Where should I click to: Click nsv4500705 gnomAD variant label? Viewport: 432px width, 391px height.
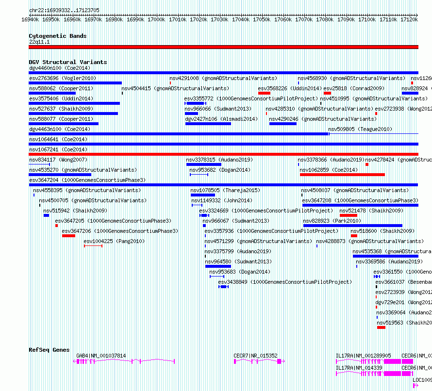pyautogui.click(x=93, y=200)
